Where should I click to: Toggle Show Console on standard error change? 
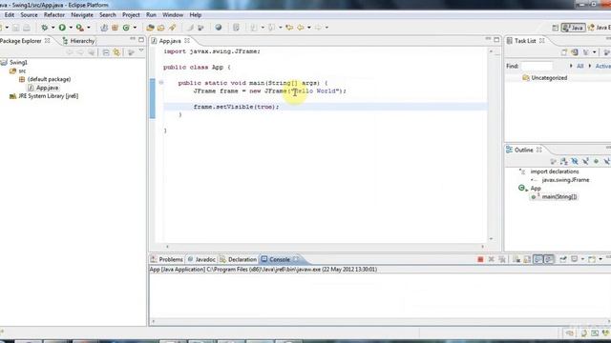tap(549, 259)
